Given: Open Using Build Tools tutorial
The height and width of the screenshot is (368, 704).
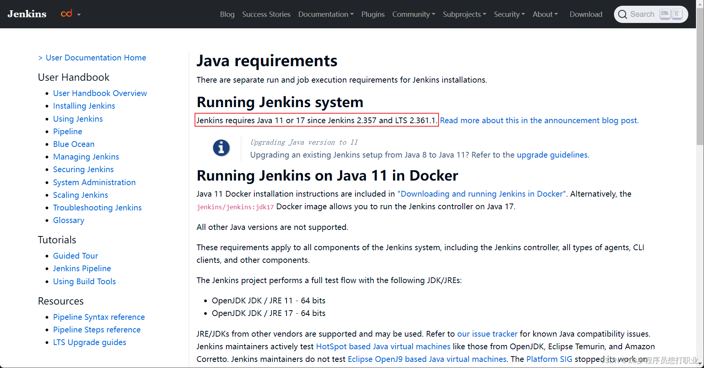Looking at the screenshot, I should coord(84,282).
